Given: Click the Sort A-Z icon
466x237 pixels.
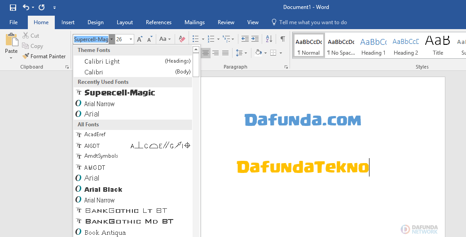Looking at the screenshot, I should [x=269, y=39].
